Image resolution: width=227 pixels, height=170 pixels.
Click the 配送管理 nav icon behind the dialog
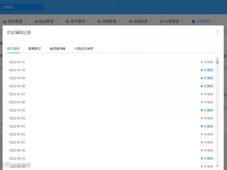pos(36,21)
